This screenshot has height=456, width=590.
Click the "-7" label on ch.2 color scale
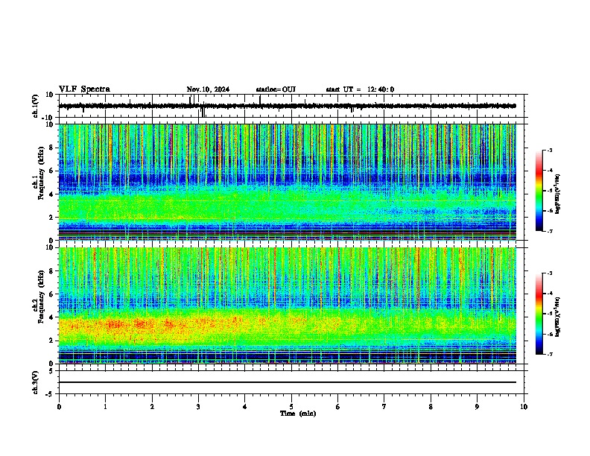(549, 354)
